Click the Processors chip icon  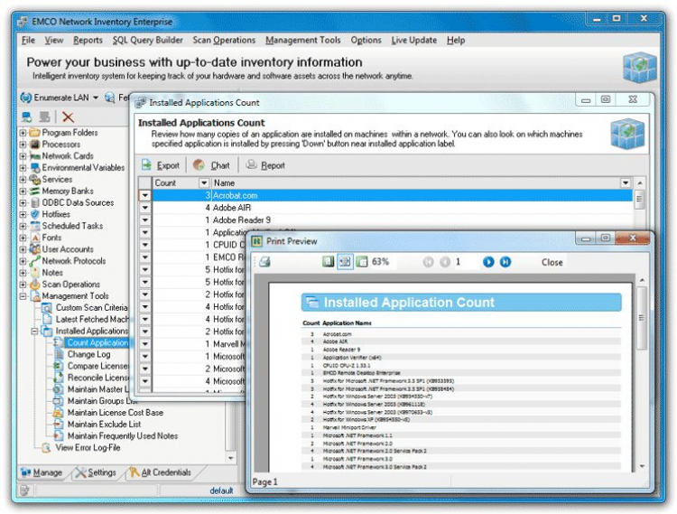(x=35, y=145)
